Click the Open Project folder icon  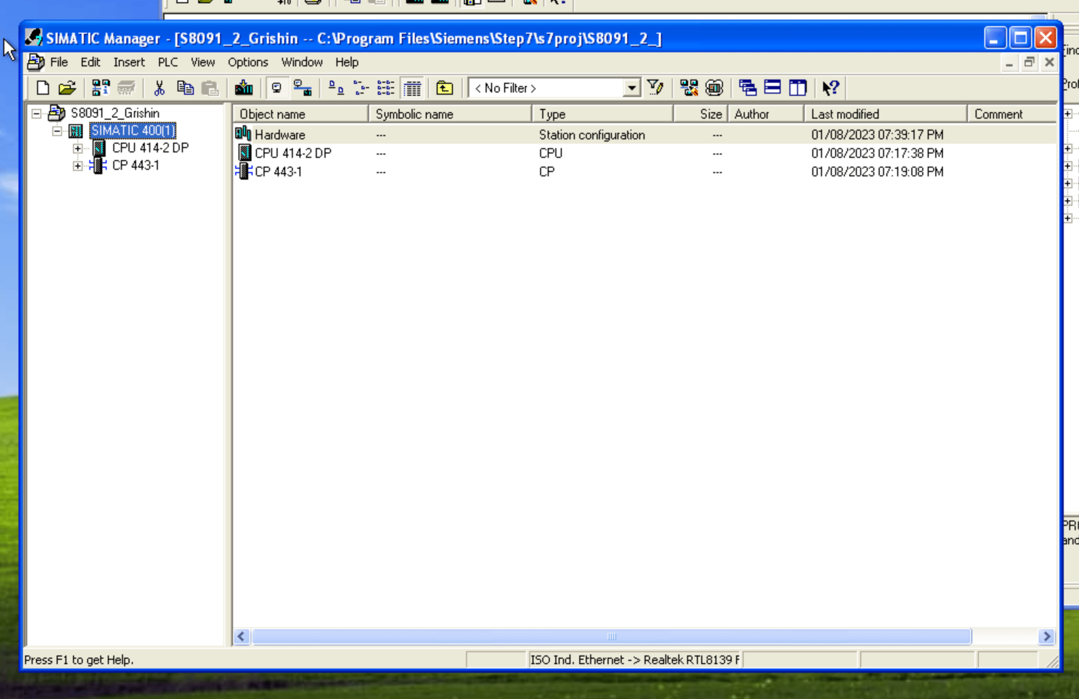point(68,88)
